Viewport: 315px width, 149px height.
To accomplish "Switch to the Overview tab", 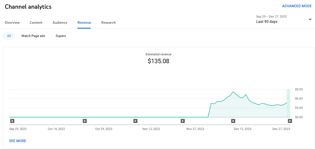I will 12,23.
